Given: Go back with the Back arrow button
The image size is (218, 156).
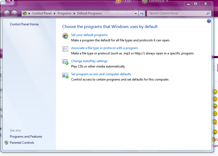Looking at the screenshot, I should point(7,14).
